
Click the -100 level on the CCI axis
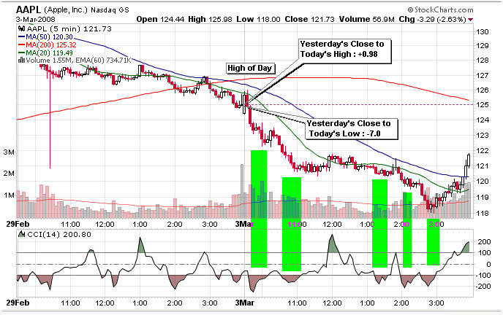(483, 275)
